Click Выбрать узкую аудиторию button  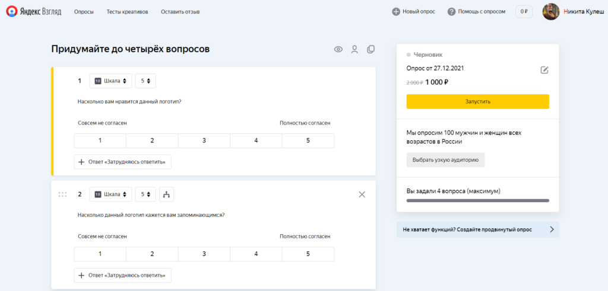pyautogui.click(x=445, y=160)
